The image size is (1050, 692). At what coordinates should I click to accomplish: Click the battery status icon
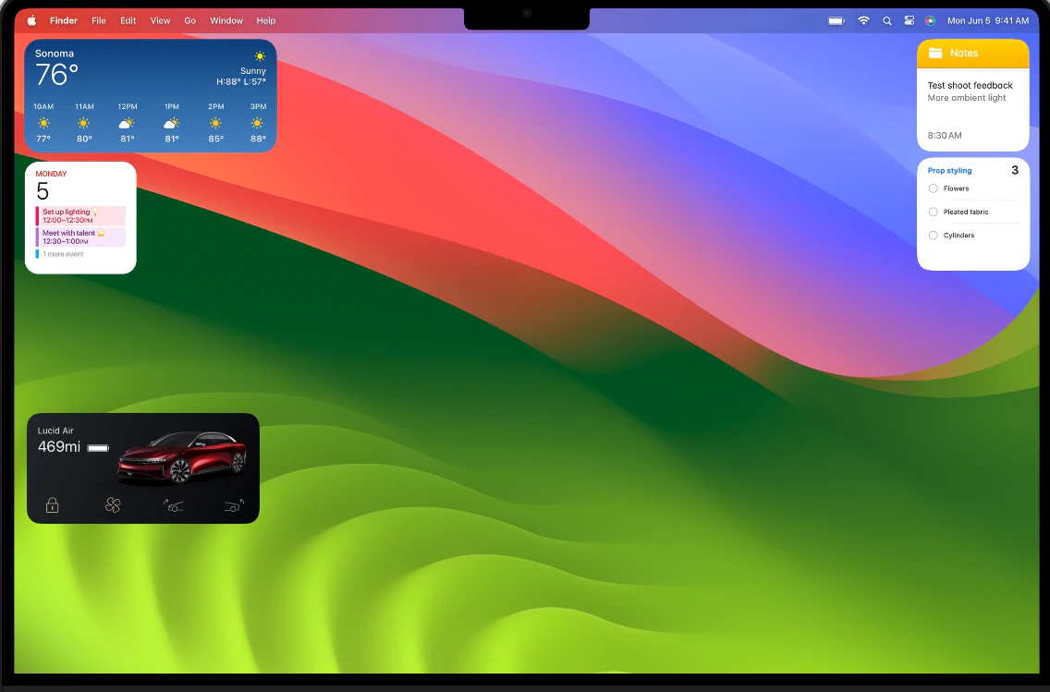coord(836,20)
